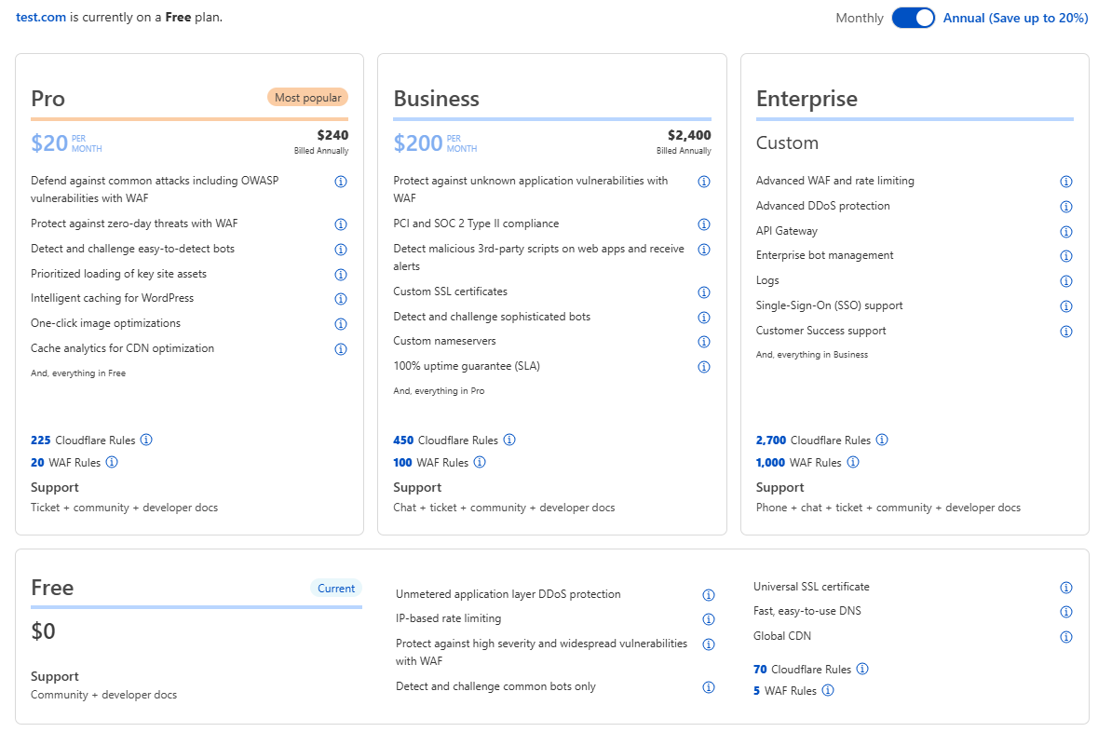This screenshot has height=732, width=1098.
Task: Select Annual (Save up to 20%) label
Action: (x=1015, y=18)
